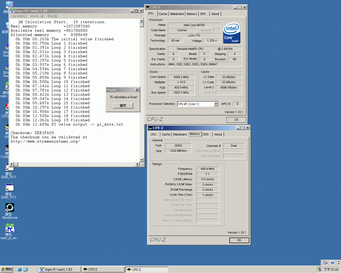This screenshot has width=341, height=273.
Task: Click the Instructions field listing MMX, SSE
Action: pyautogui.click(x=205, y=64)
